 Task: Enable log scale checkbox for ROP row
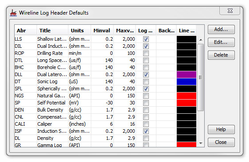click(146, 53)
